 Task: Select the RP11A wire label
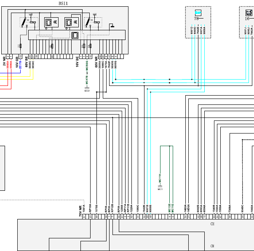[125, 208]
